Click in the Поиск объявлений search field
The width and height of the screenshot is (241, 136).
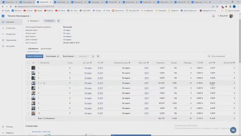(221, 56)
